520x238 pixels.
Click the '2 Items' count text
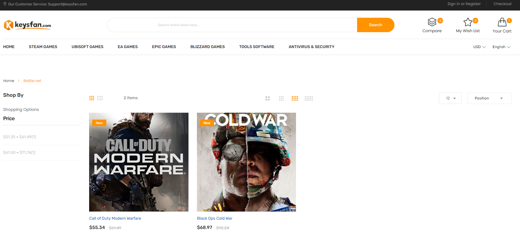131,98
